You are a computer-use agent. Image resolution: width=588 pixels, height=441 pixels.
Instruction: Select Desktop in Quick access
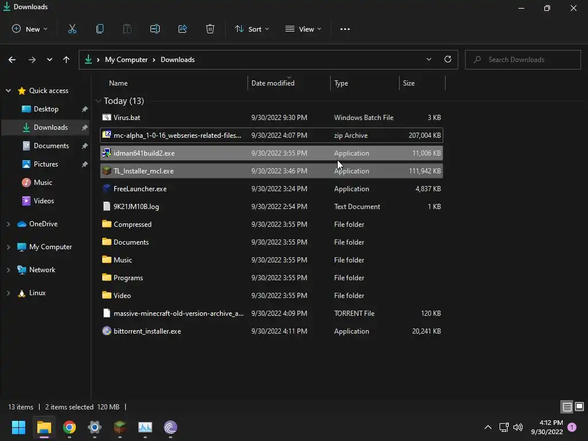[46, 109]
